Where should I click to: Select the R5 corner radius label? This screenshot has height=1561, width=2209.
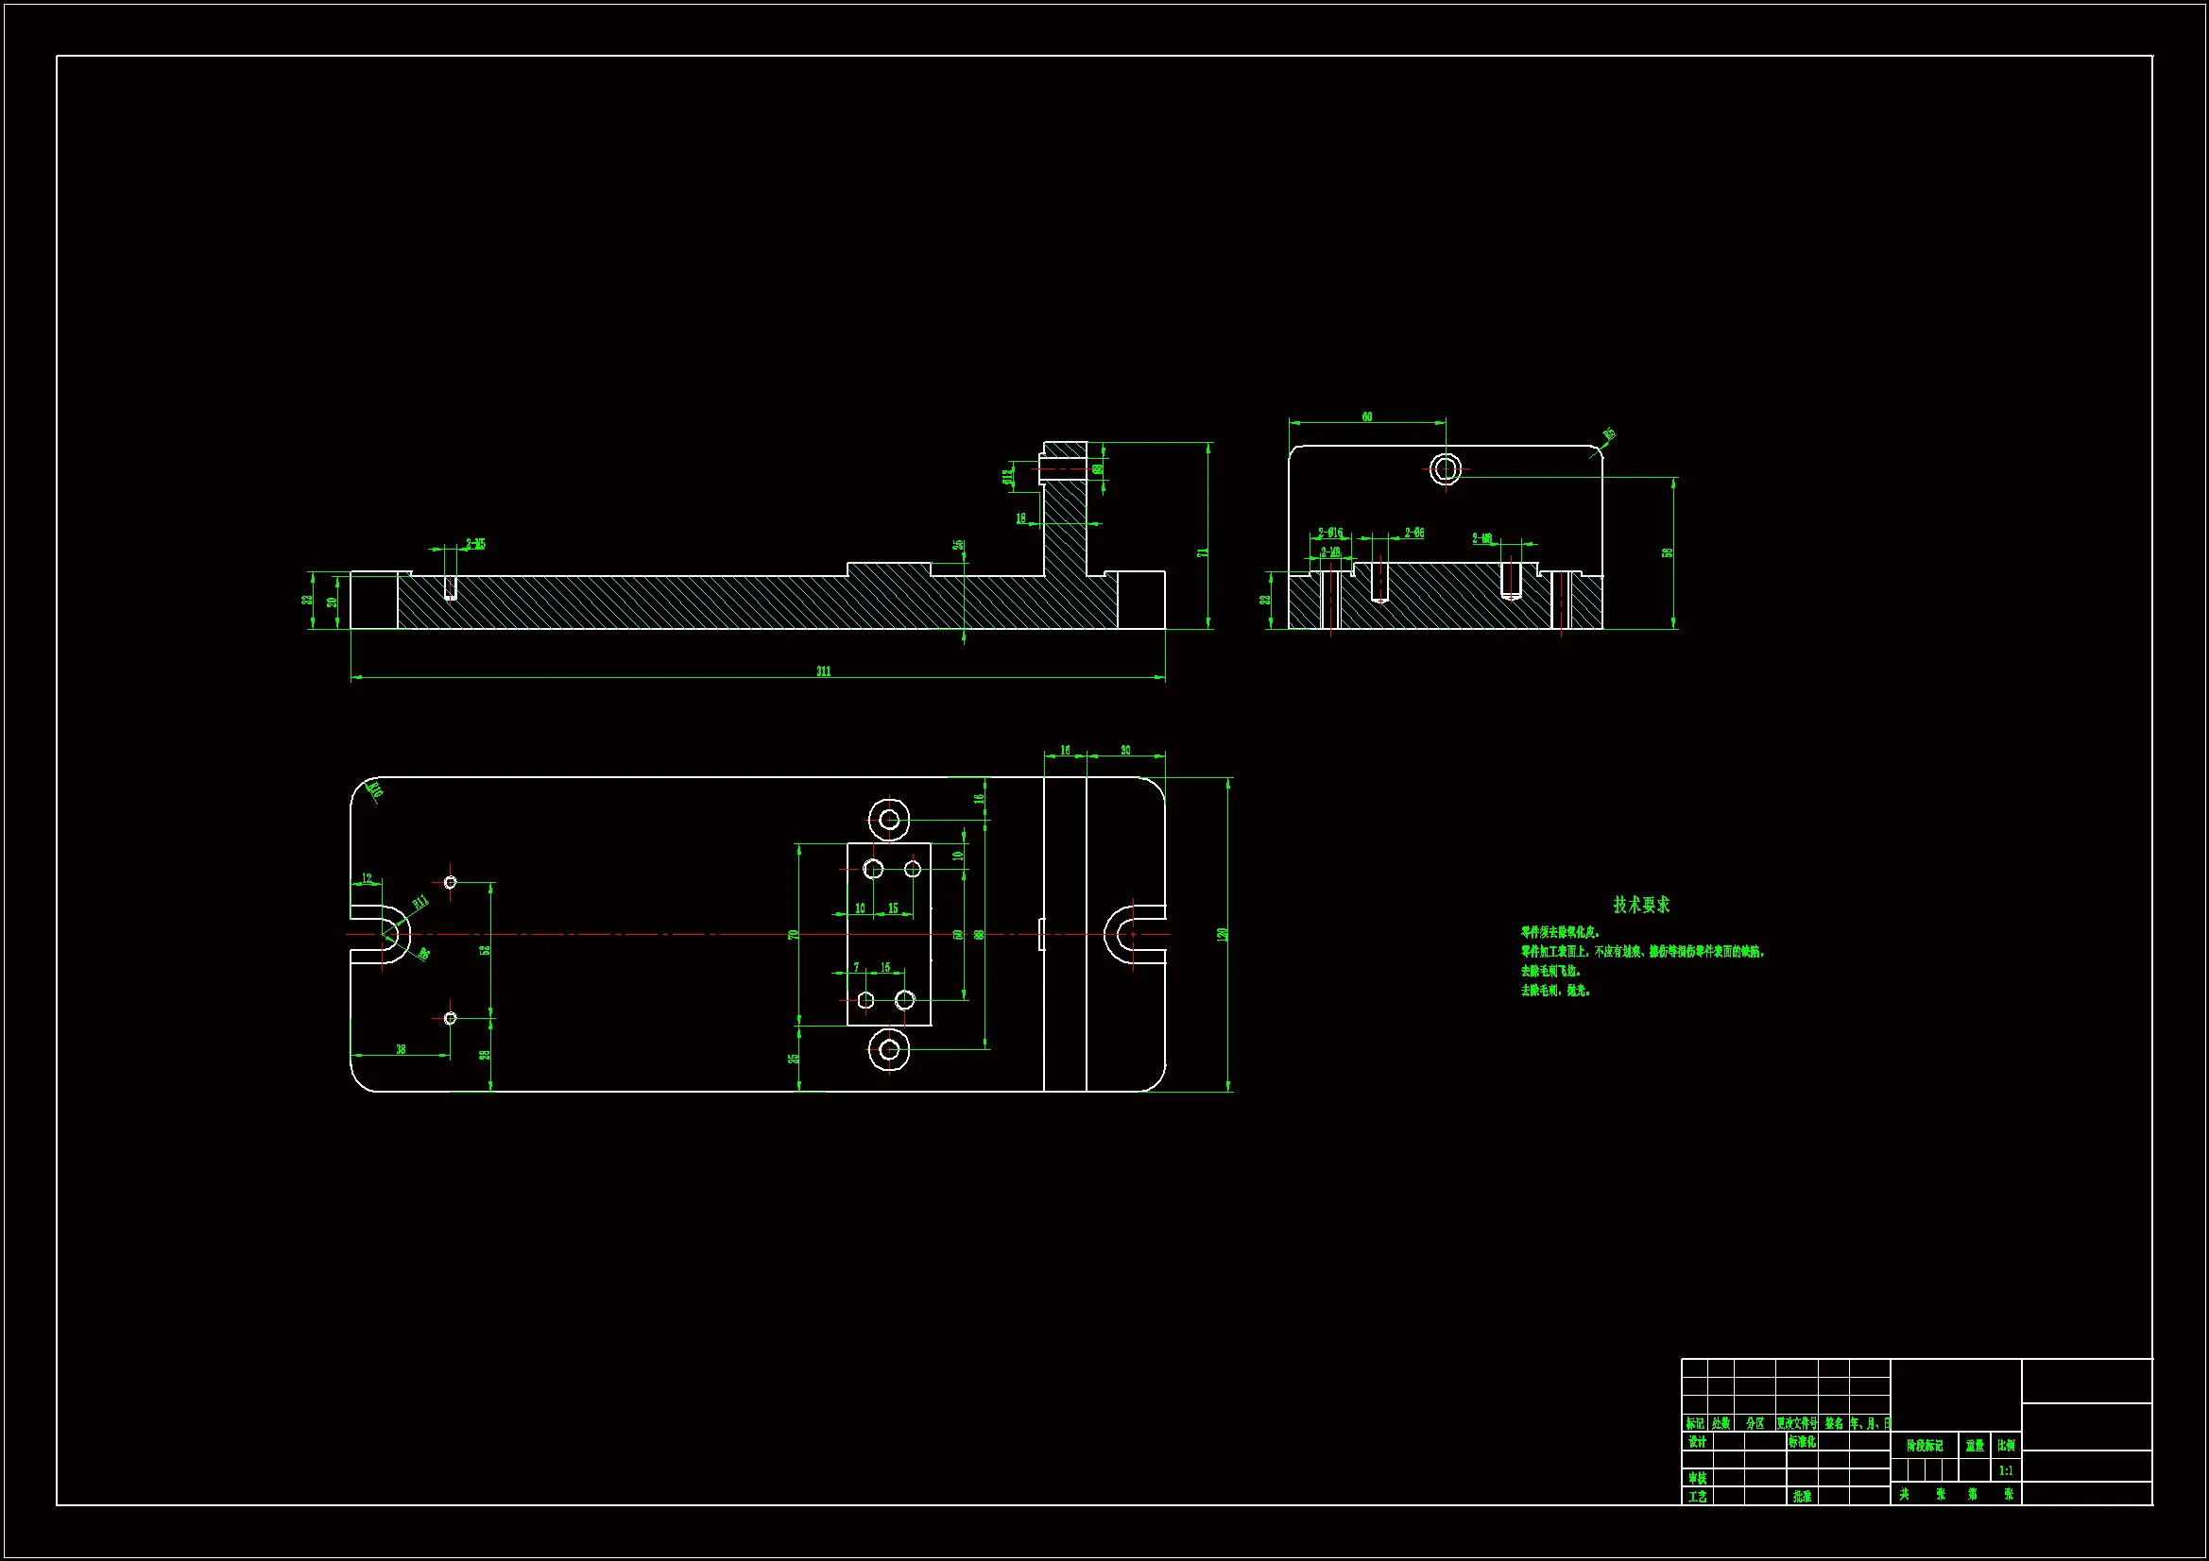[x=1610, y=434]
